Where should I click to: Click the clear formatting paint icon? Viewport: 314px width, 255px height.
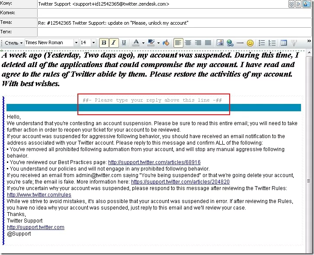click(x=166, y=43)
